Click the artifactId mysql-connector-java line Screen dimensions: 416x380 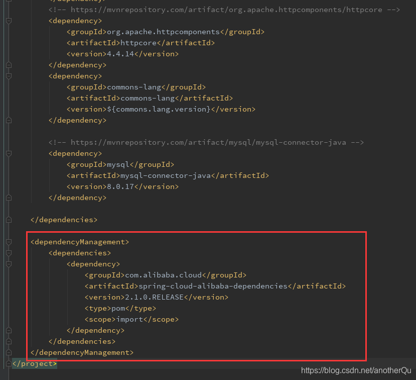pos(168,175)
